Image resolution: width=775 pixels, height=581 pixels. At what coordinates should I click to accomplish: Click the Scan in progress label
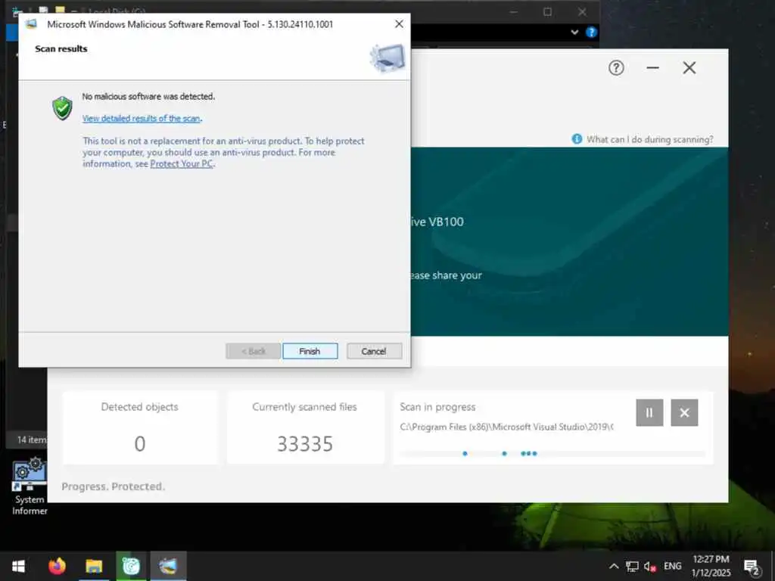pyautogui.click(x=437, y=407)
